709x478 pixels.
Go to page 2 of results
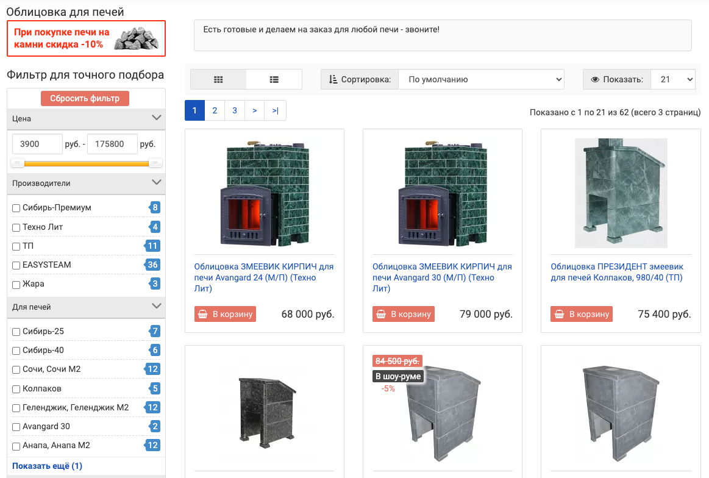click(215, 110)
